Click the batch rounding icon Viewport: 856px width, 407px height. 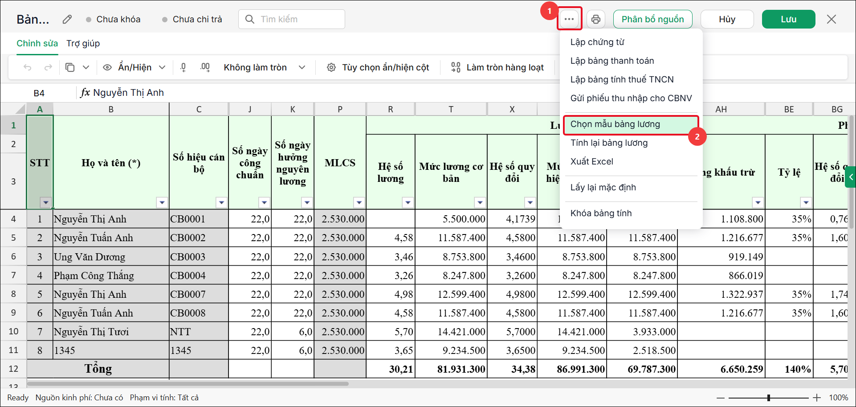click(456, 67)
